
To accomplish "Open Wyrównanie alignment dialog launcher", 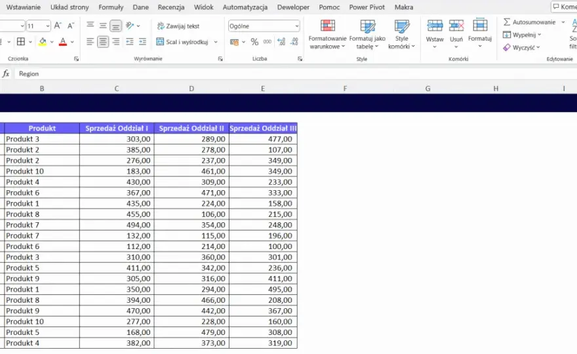I will click(220, 58).
